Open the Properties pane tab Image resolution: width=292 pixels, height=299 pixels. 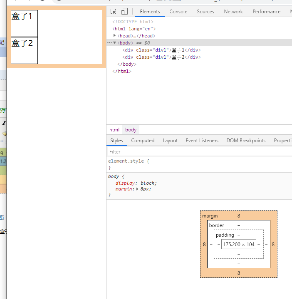coord(283,141)
